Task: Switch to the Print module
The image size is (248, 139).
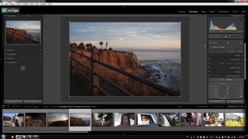Action: coord(235,12)
